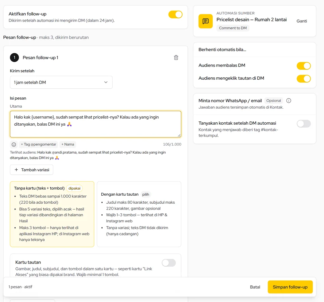
Task: Click the Opsional badge
Action: pyautogui.click(x=274, y=101)
